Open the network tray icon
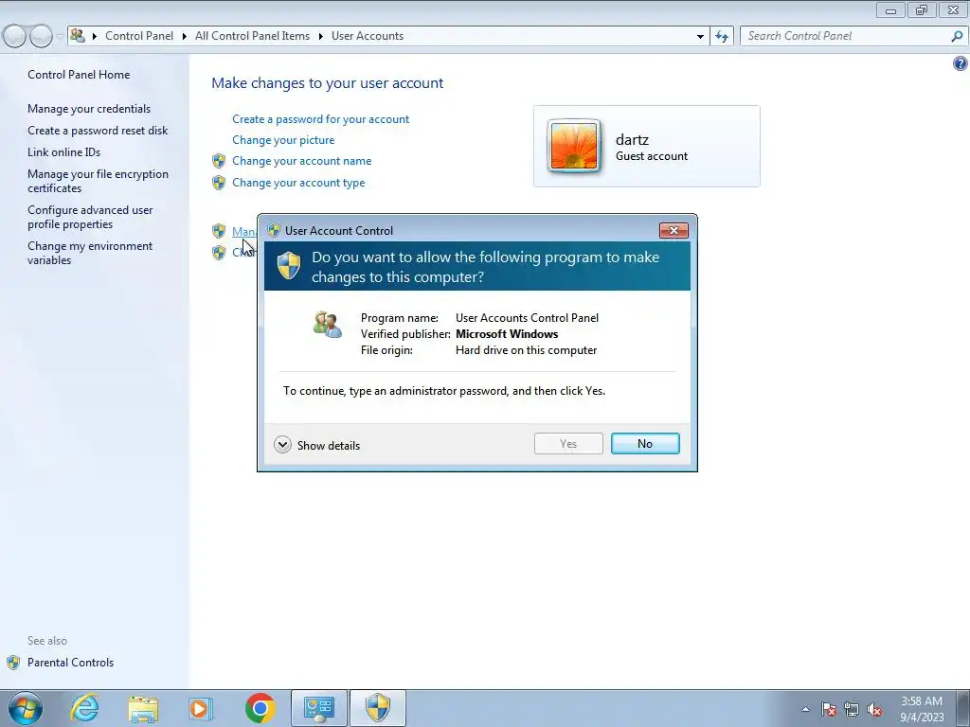 (x=852, y=709)
